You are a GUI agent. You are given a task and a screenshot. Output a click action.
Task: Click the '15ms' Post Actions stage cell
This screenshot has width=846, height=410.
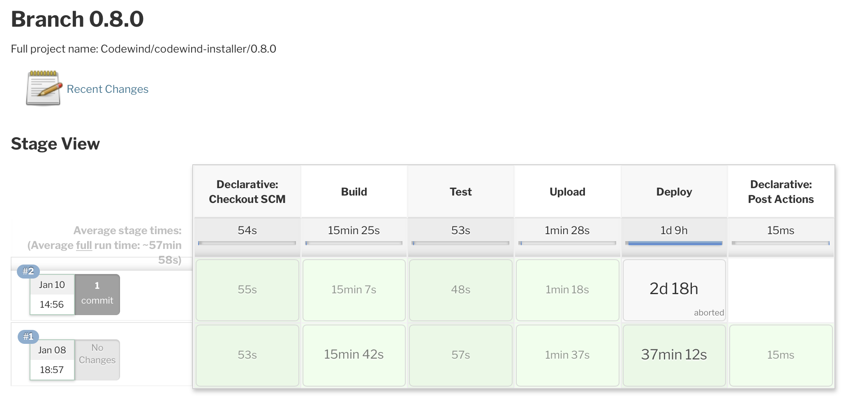(x=781, y=355)
